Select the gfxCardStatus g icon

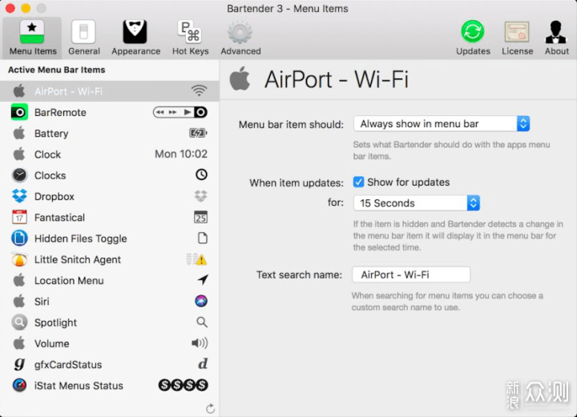[19, 364]
